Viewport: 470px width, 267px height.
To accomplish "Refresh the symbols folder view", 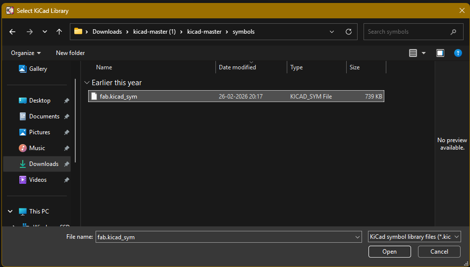I will click(x=348, y=32).
